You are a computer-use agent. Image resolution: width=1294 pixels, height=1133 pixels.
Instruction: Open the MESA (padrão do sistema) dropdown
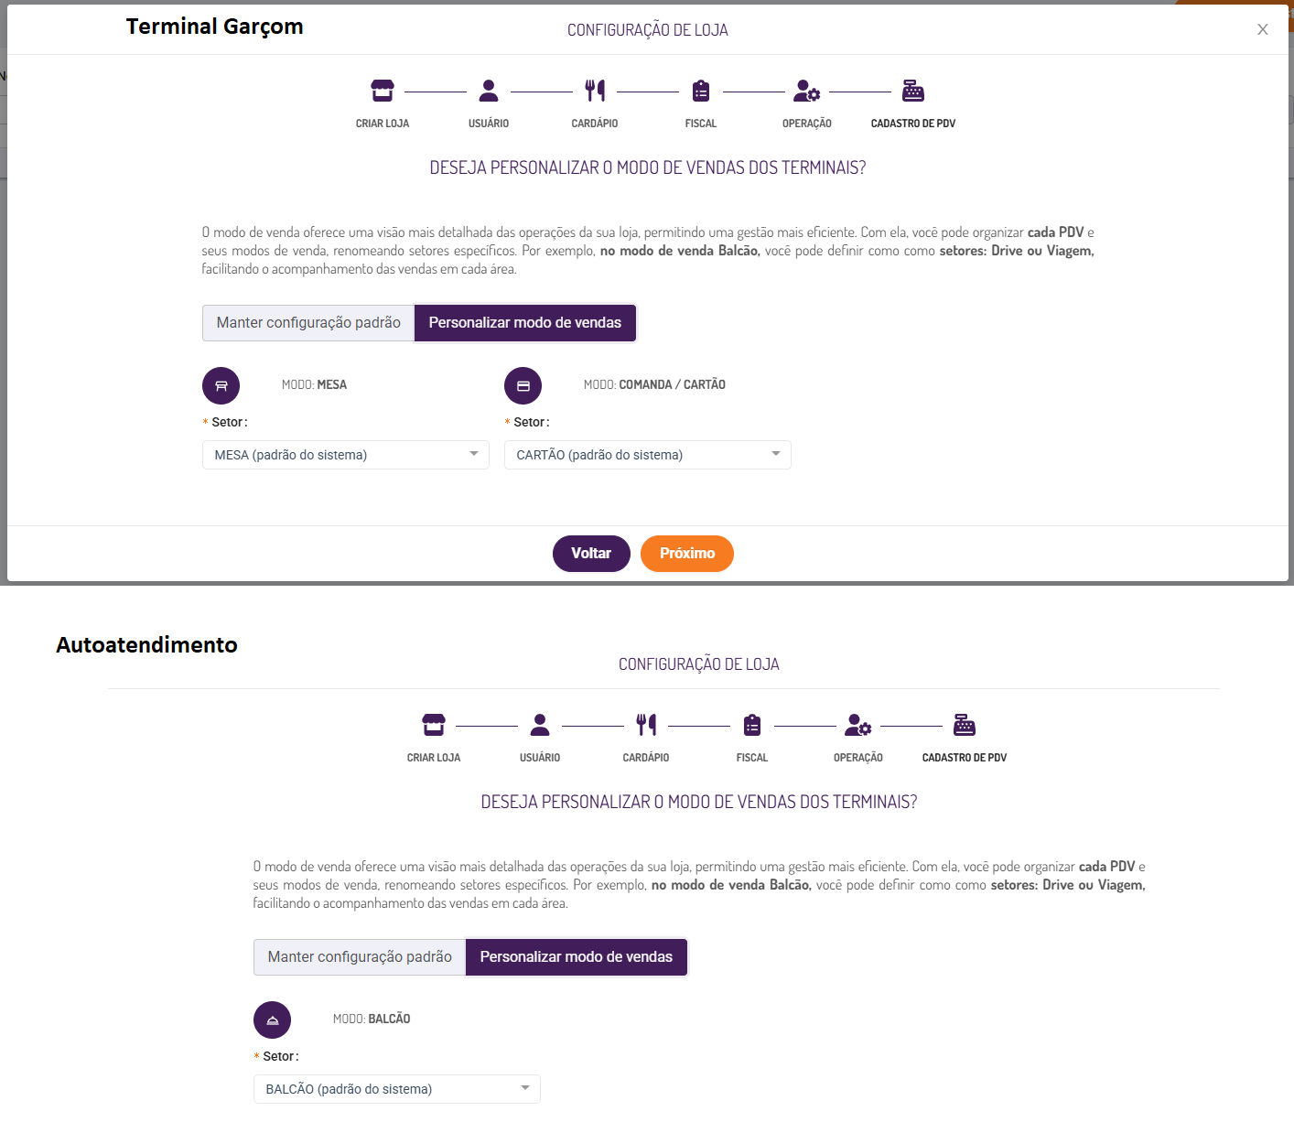tap(345, 455)
